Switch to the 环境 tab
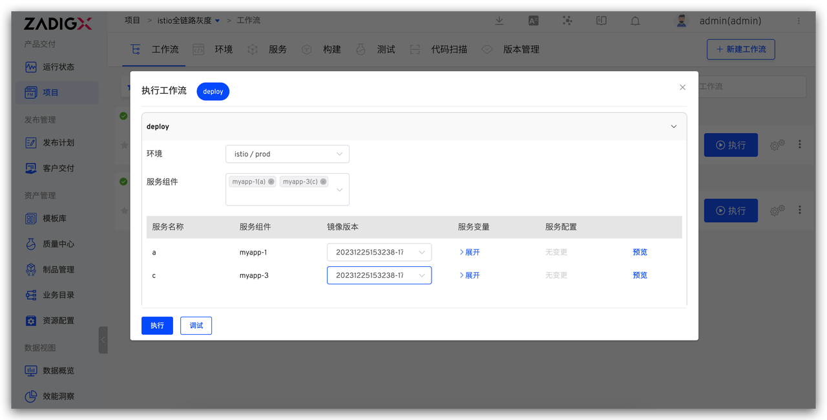 tap(222, 48)
